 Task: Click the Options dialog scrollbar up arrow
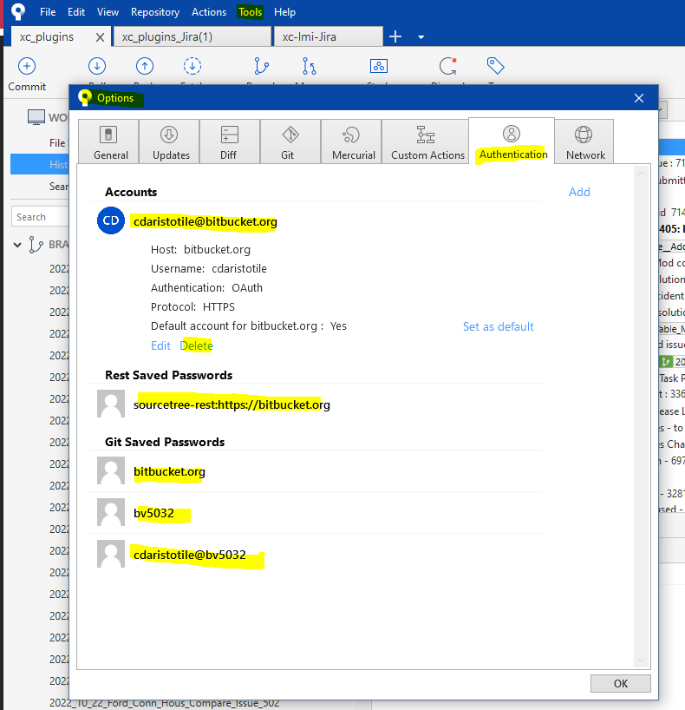[x=641, y=173]
